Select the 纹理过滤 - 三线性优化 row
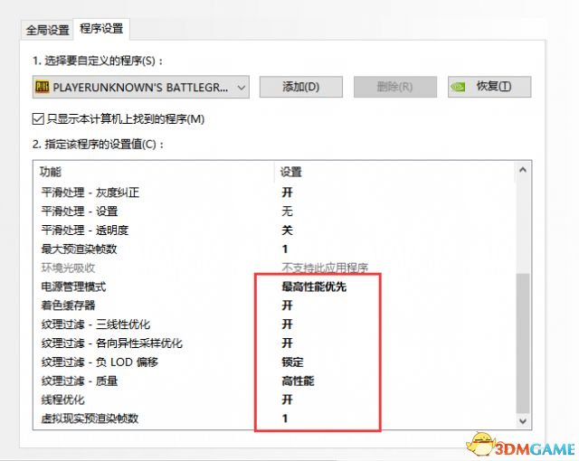This screenshot has width=579, height=461. pyautogui.click(x=273, y=325)
